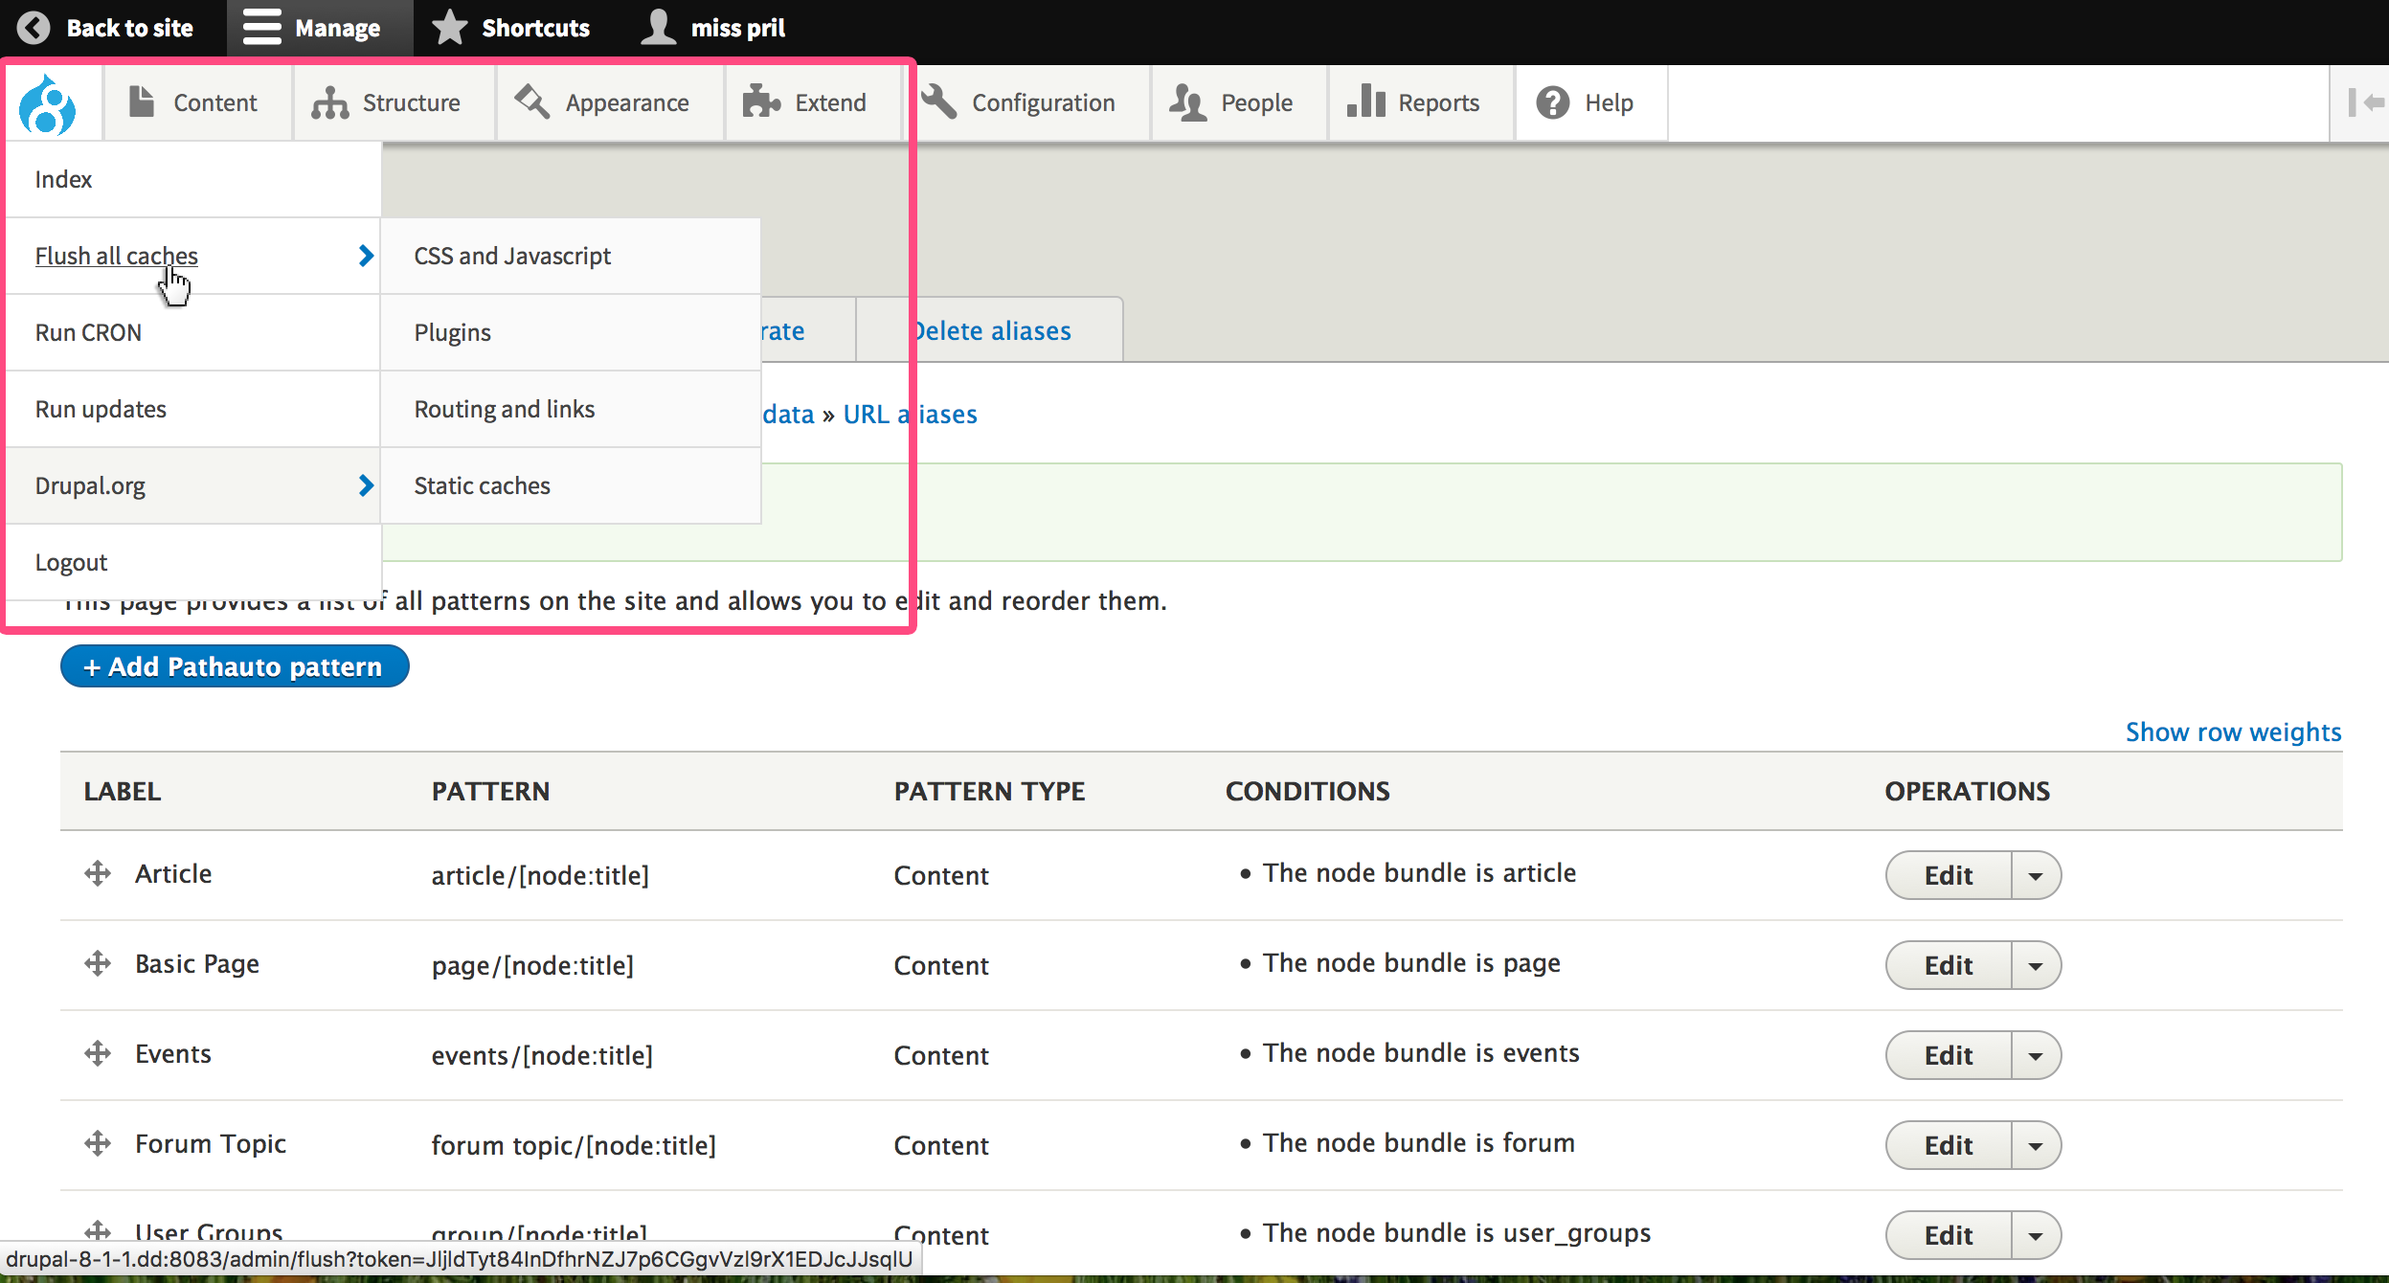The height and width of the screenshot is (1283, 2389).
Task: Expand operations dropdown for Forum Topic row
Action: coord(2036,1145)
